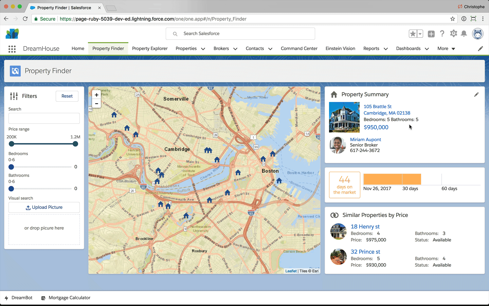Open the Notifications bell icon
The image size is (489, 306).
(464, 33)
